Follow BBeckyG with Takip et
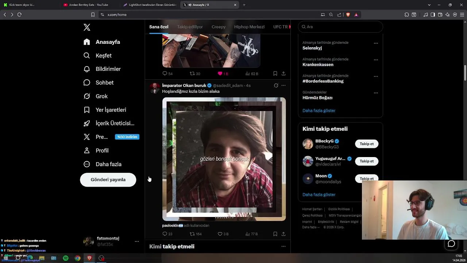Image resolution: width=467 pixels, height=263 pixels. (x=367, y=144)
